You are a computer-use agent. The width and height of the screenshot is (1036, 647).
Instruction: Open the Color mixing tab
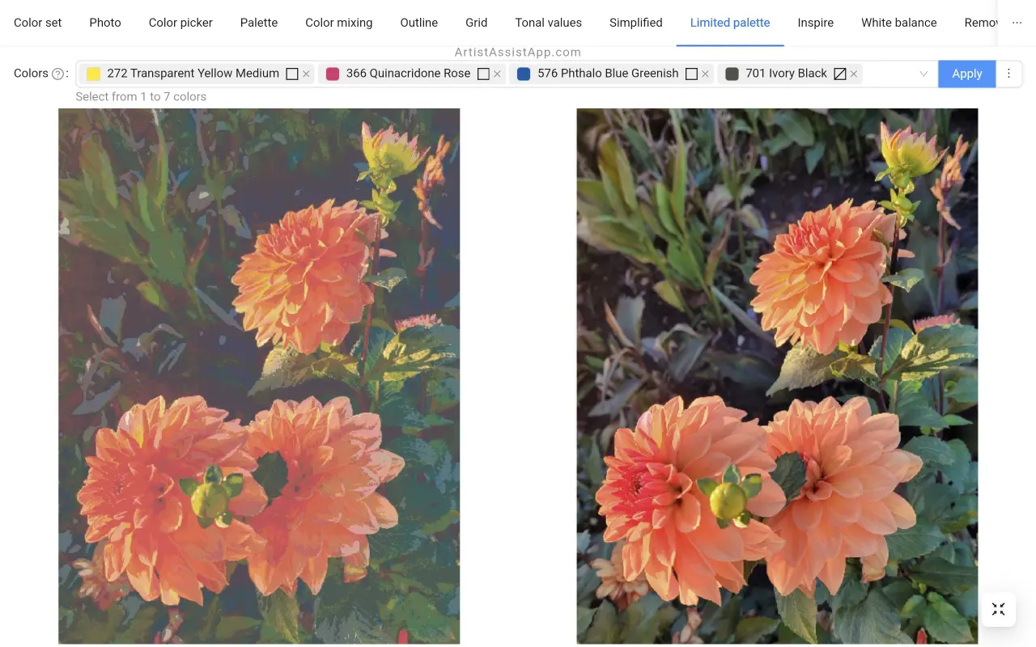(339, 23)
